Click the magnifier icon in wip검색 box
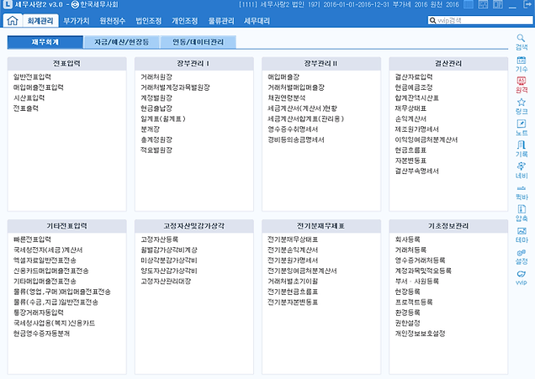Viewport: 535px width, 379px height. (432, 20)
